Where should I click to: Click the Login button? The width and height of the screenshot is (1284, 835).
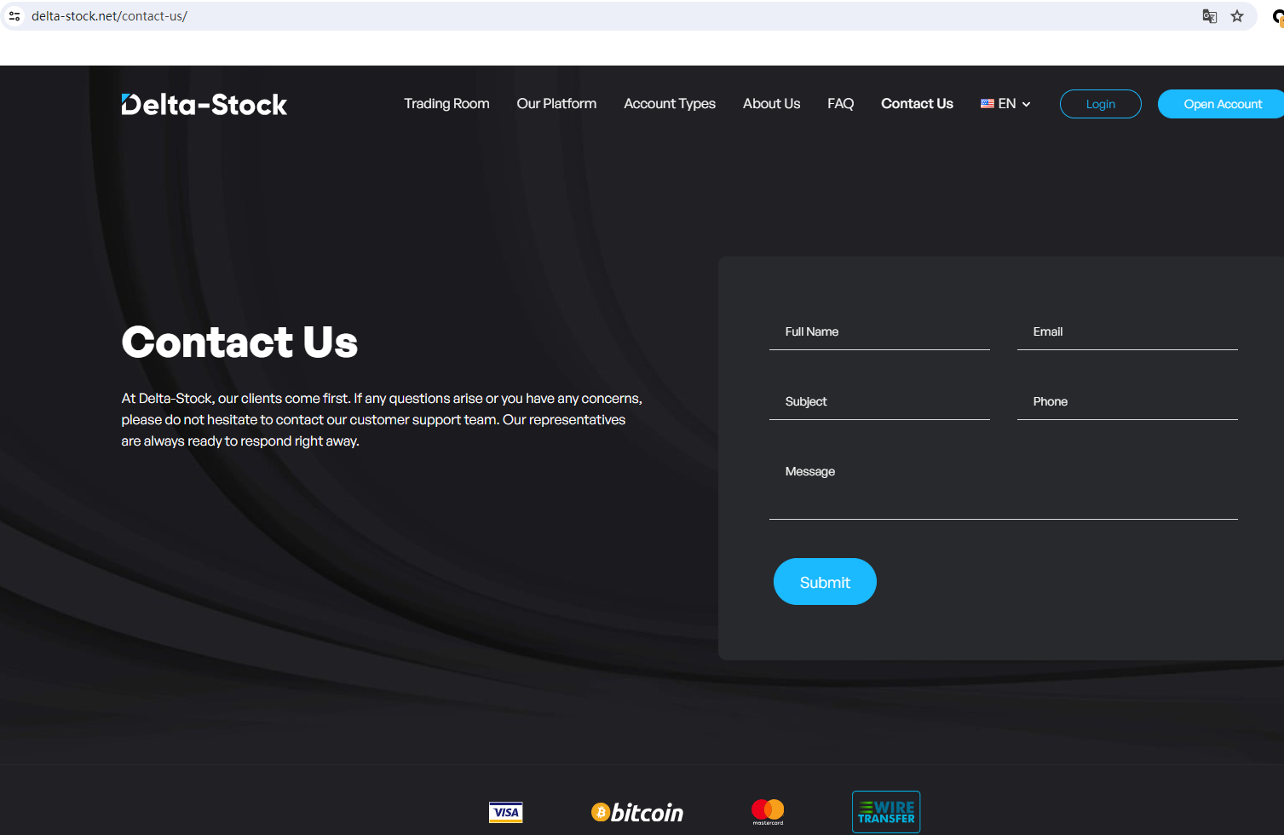[x=1100, y=104]
